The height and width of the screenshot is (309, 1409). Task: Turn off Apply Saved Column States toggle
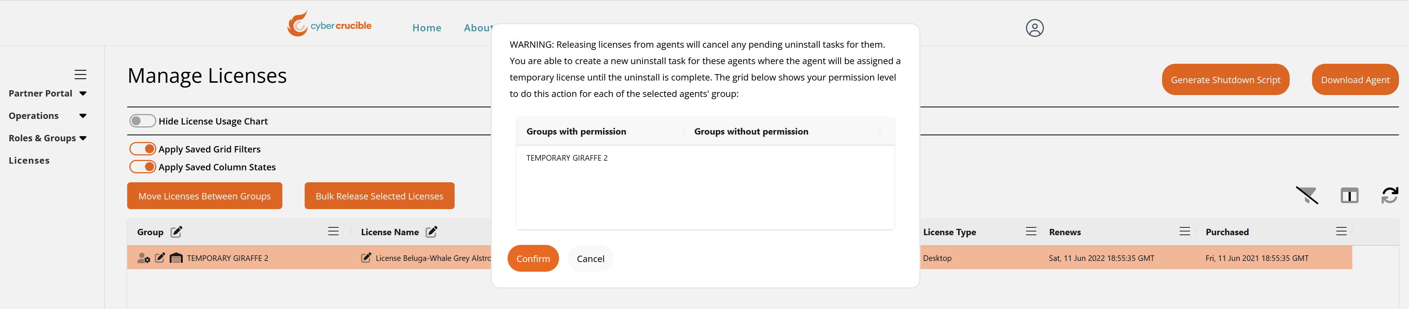[x=142, y=167]
